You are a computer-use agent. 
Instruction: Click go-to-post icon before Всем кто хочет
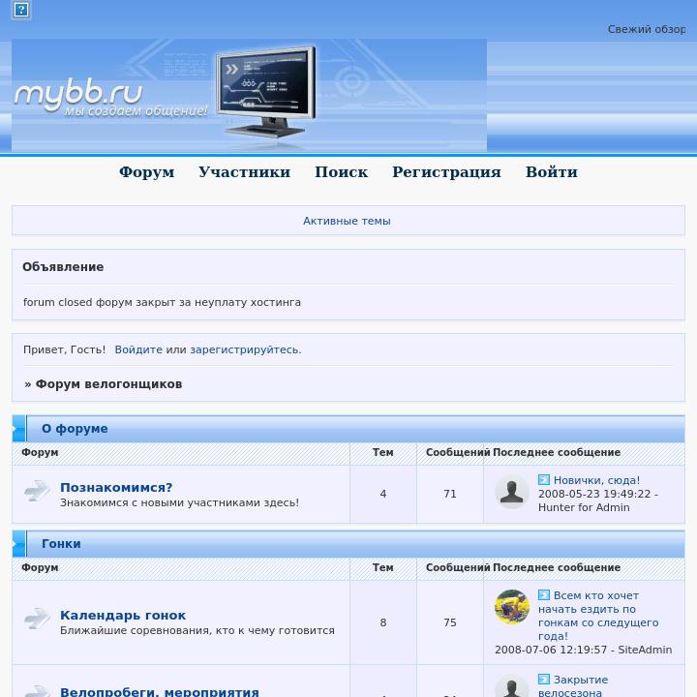point(544,595)
